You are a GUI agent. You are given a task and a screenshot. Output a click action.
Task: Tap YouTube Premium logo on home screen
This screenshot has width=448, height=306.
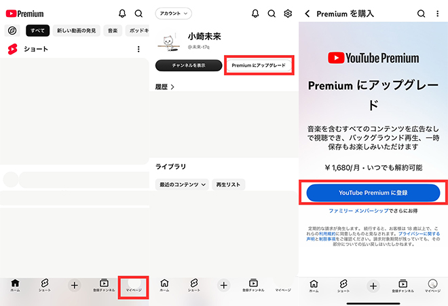pos(25,14)
